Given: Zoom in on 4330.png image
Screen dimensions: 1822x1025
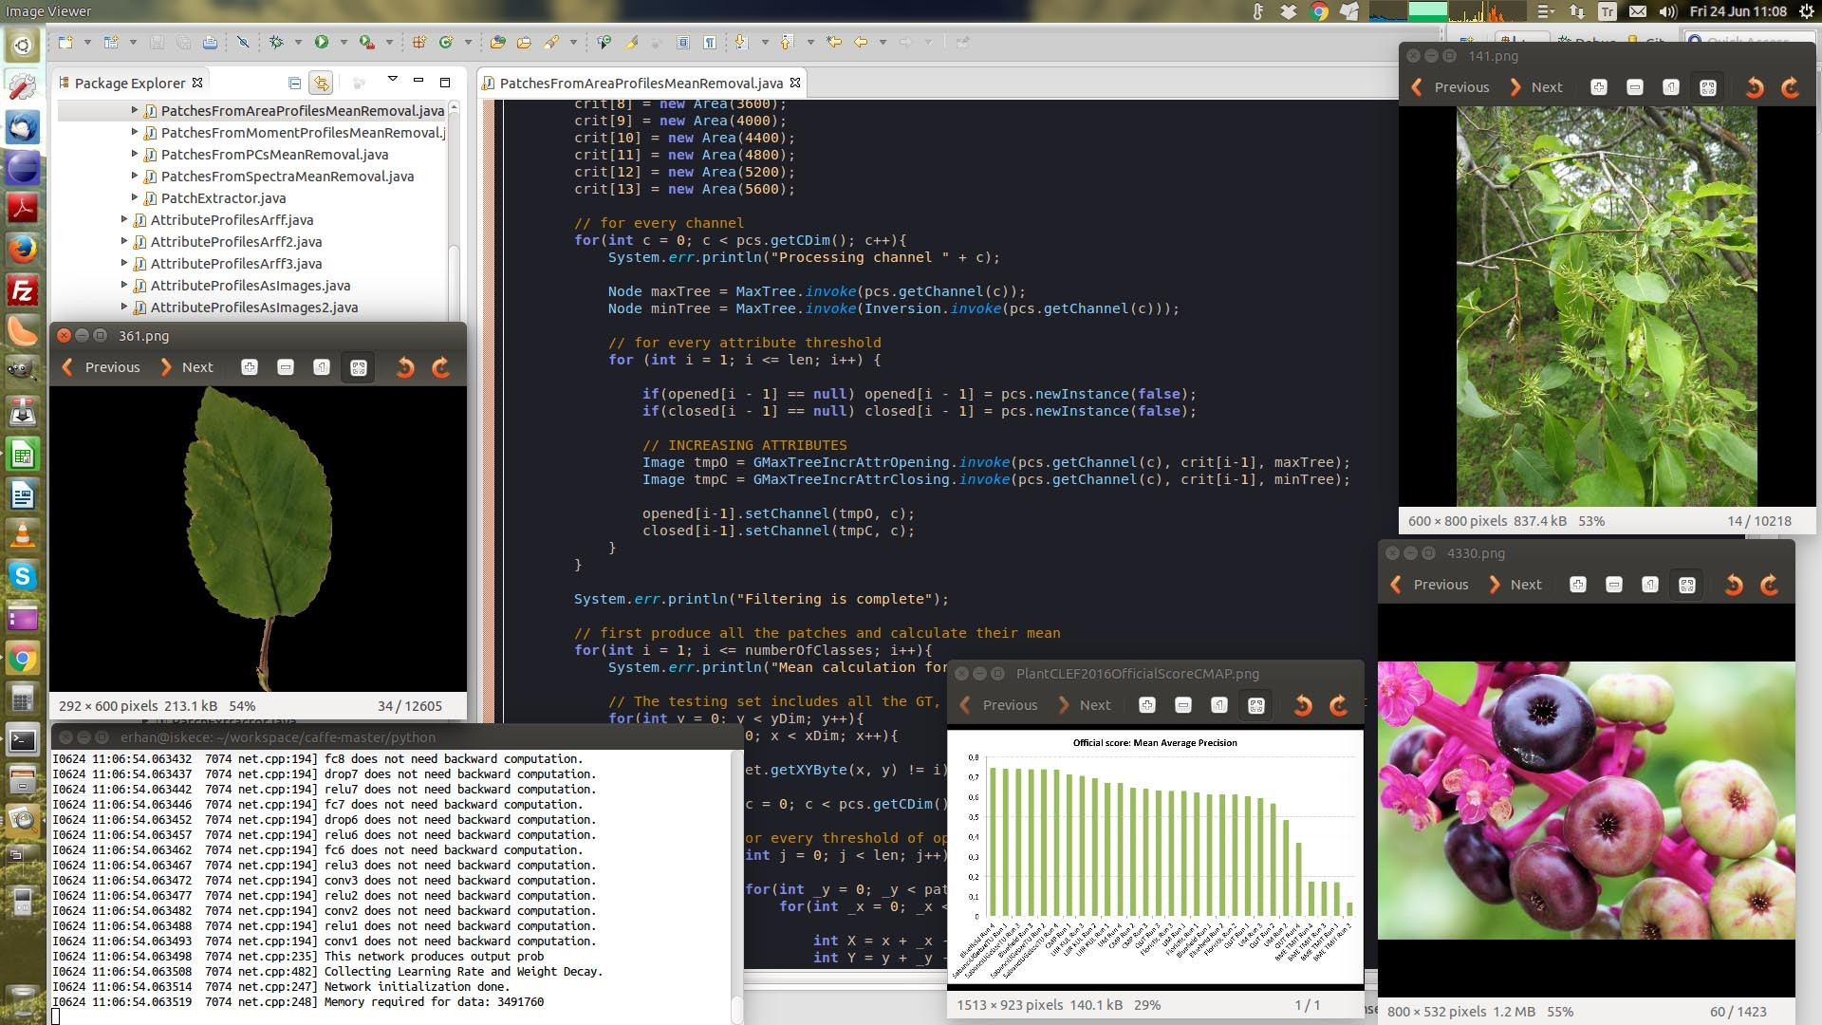Looking at the screenshot, I should pos(1577,585).
